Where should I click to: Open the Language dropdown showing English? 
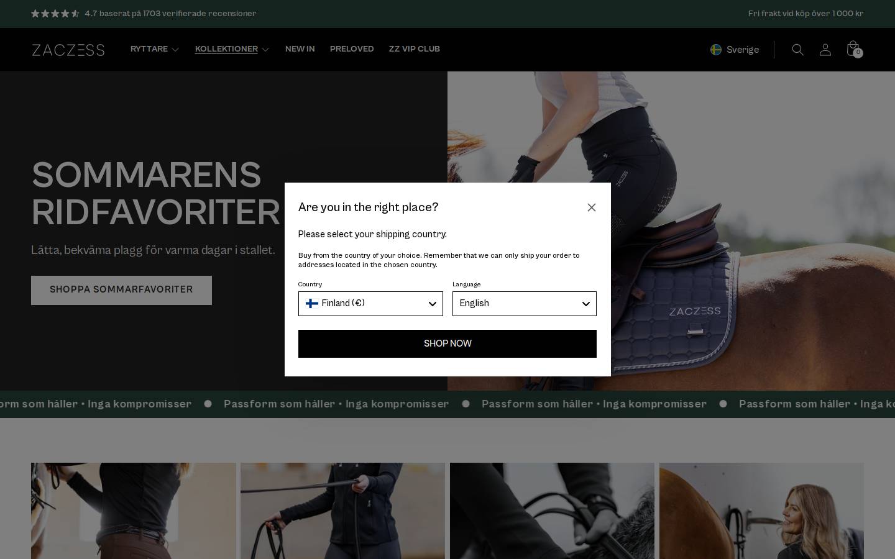click(x=525, y=304)
